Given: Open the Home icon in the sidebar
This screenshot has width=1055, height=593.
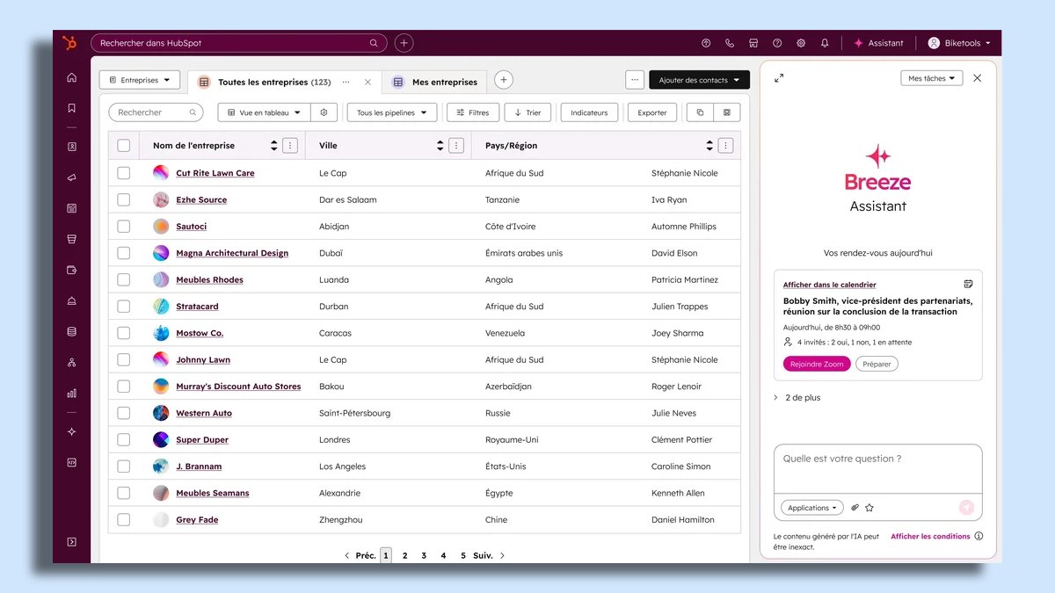Looking at the screenshot, I should [72, 77].
